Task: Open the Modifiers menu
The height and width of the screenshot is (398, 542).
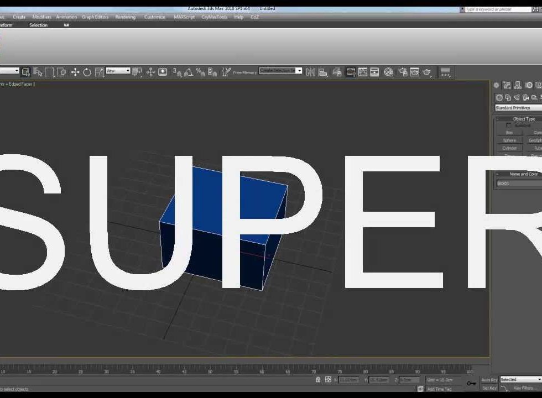Action: (x=41, y=17)
